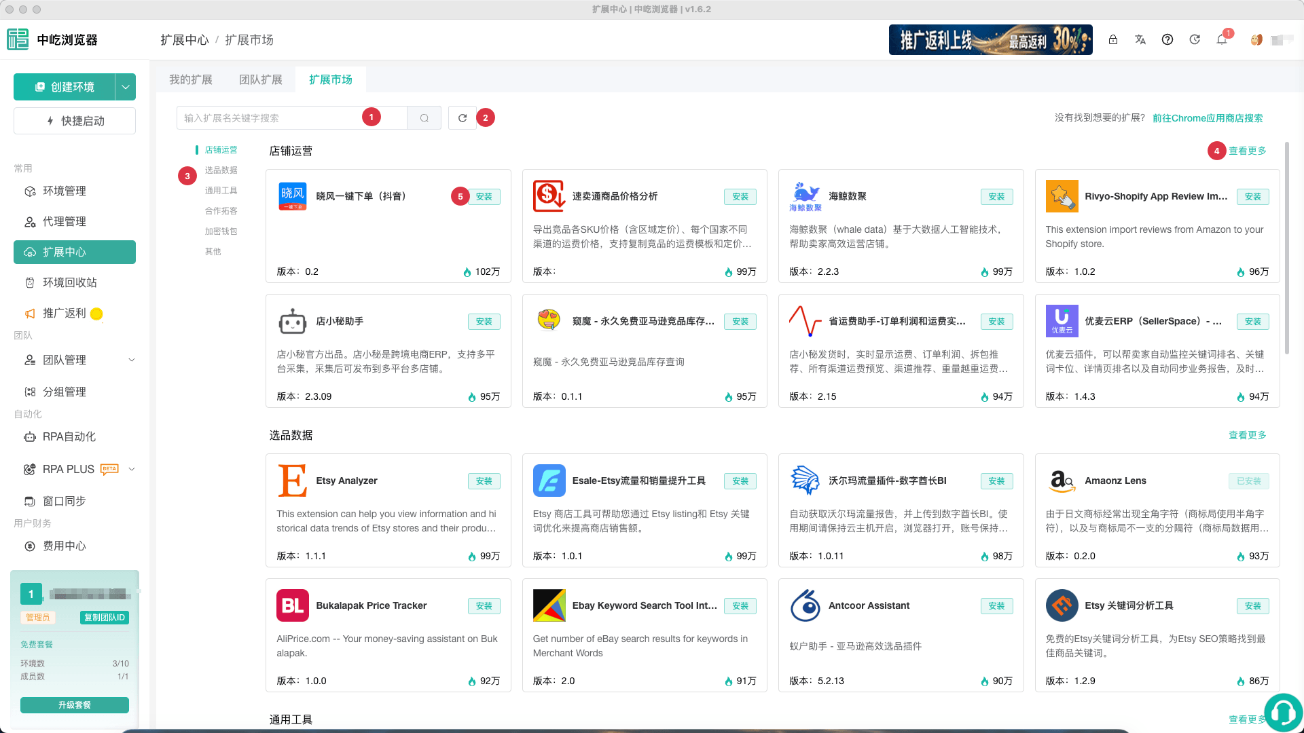This screenshot has height=733, width=1304.
Task: Expand the RPA PLUS submenu
Action: point(132,469)
